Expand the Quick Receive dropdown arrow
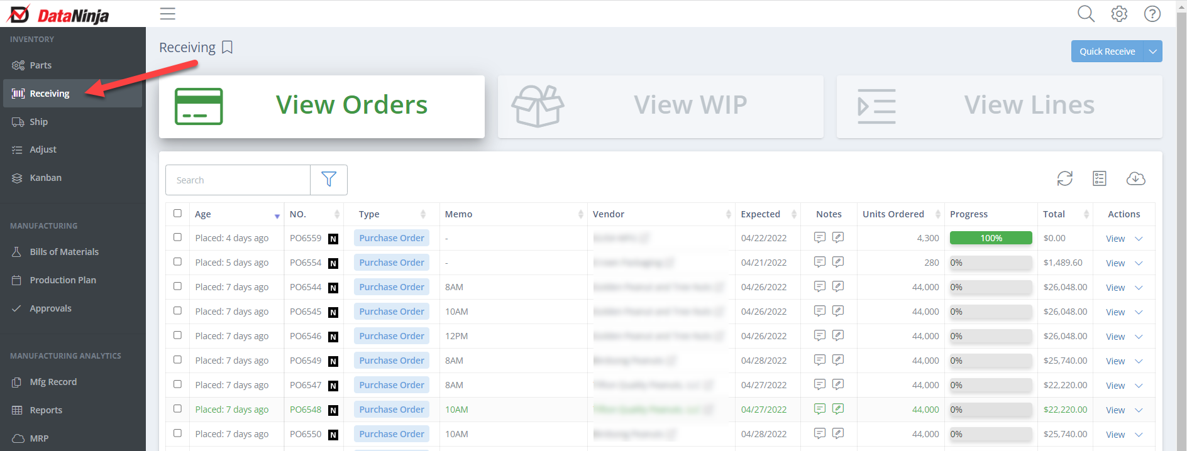1187x451 pixels. pos(1153,52)
